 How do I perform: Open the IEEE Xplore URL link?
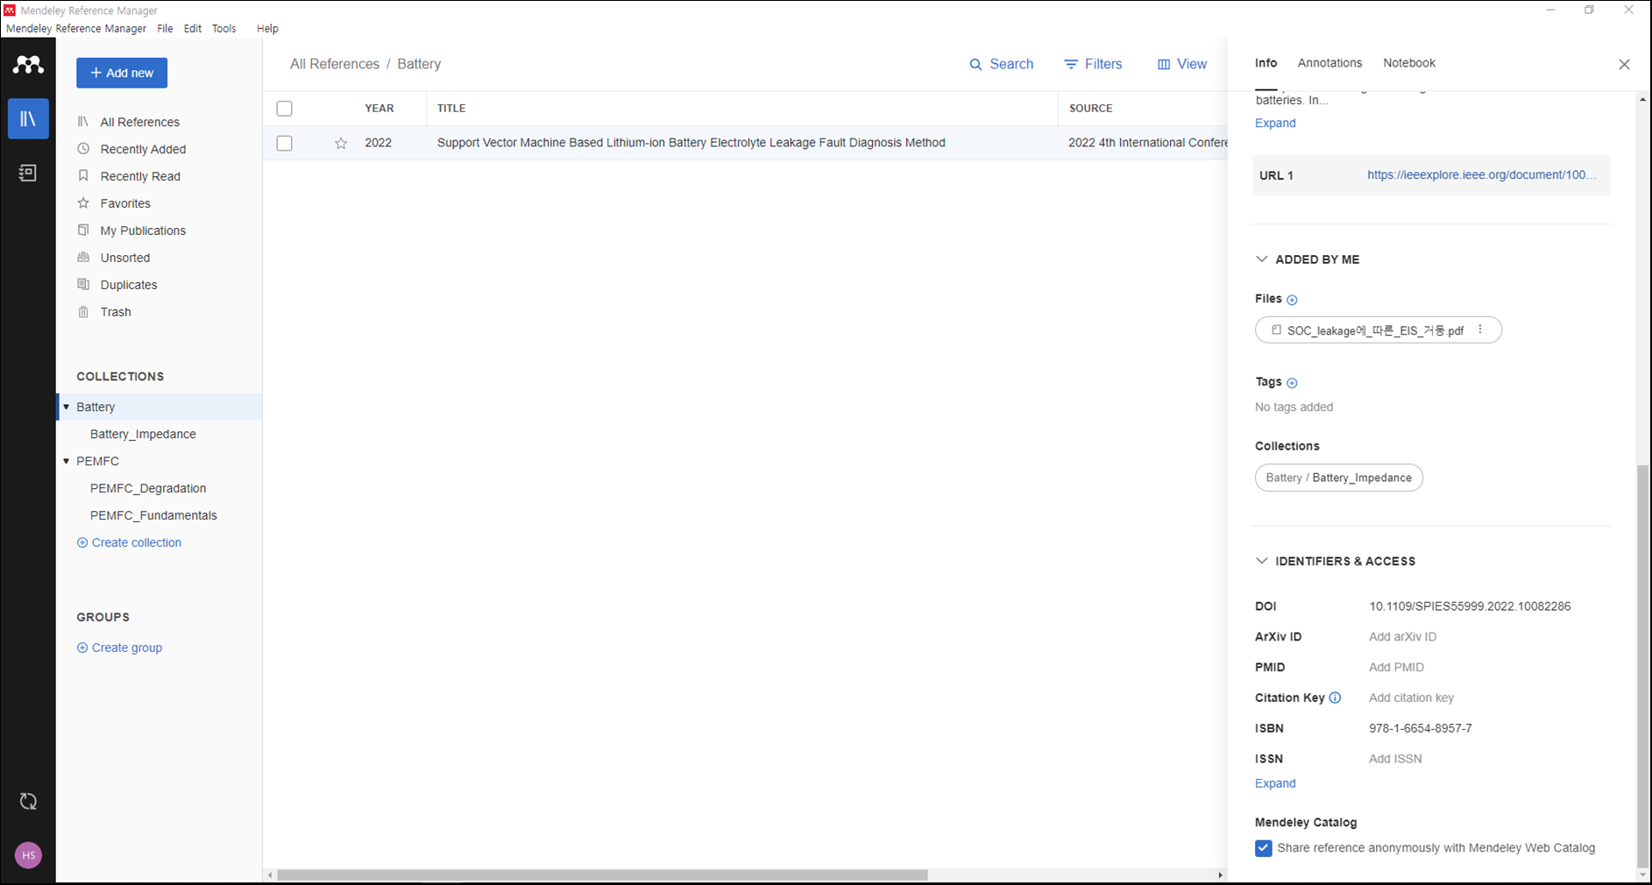1481,175
